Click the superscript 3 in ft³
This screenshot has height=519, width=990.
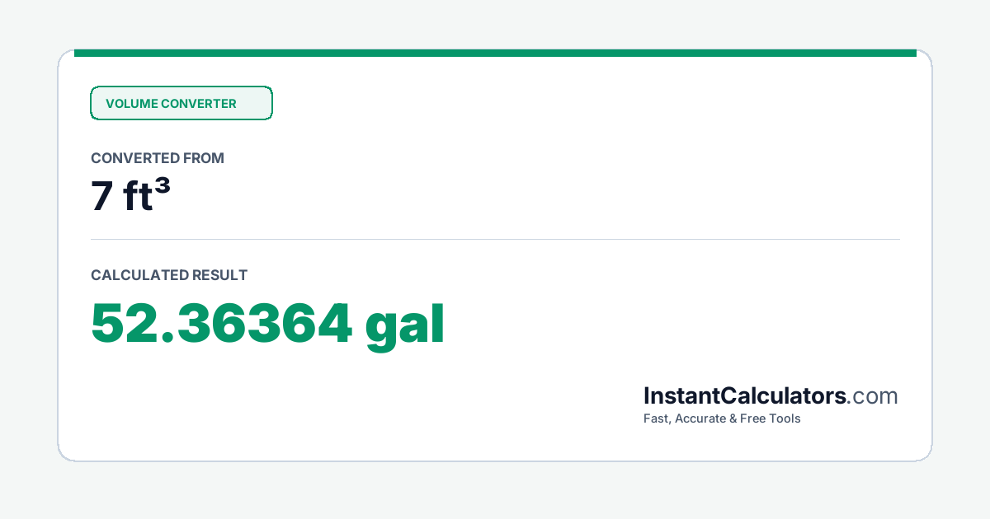163,188
